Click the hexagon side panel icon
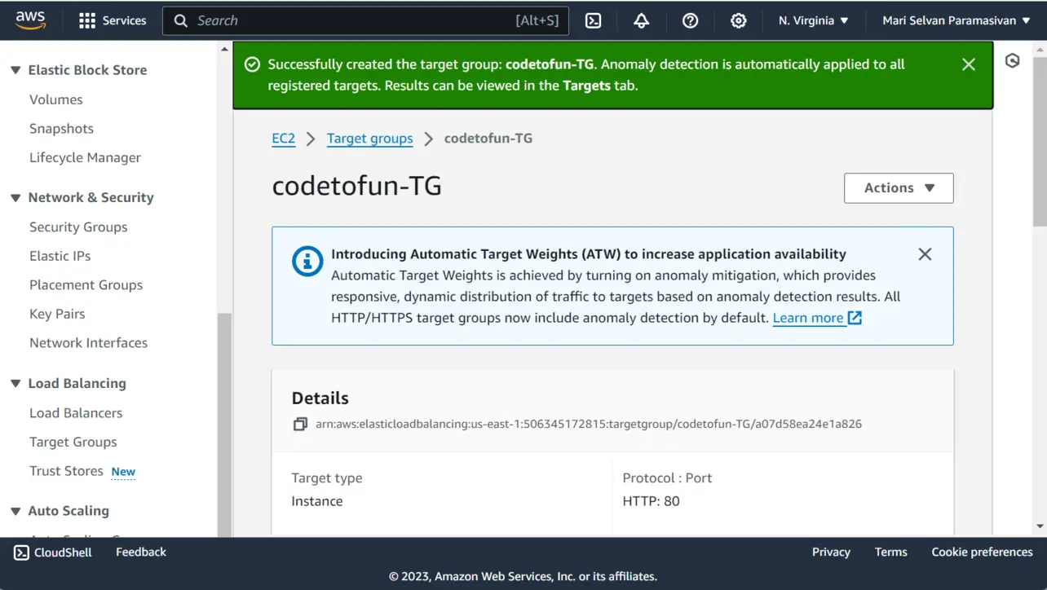The image size is (1047, 590). click(x=1013, y=61)
